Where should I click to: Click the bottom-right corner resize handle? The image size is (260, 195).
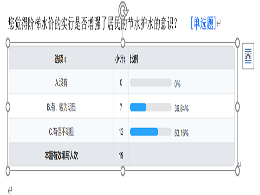(237, 171)
